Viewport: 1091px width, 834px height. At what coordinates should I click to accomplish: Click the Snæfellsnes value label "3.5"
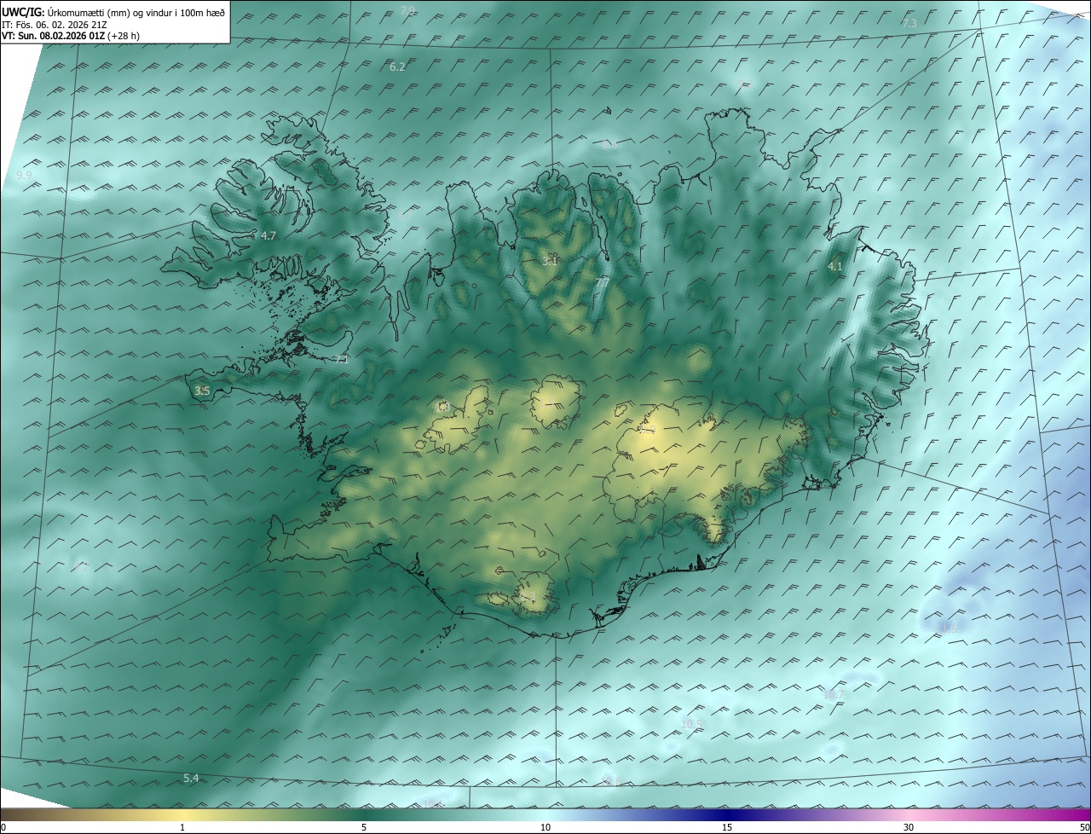coord(202,391)
